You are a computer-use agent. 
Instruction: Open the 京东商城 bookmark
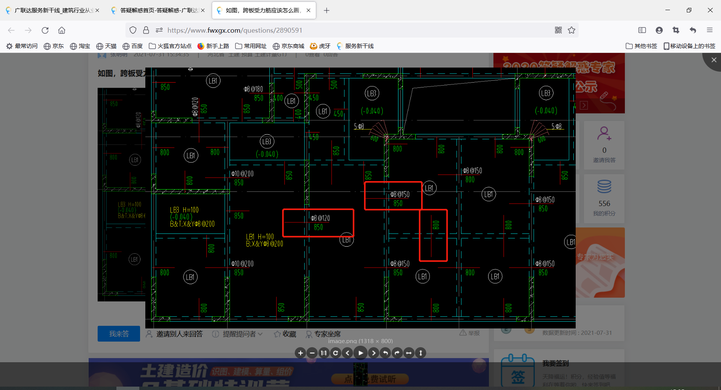(288, 46)
